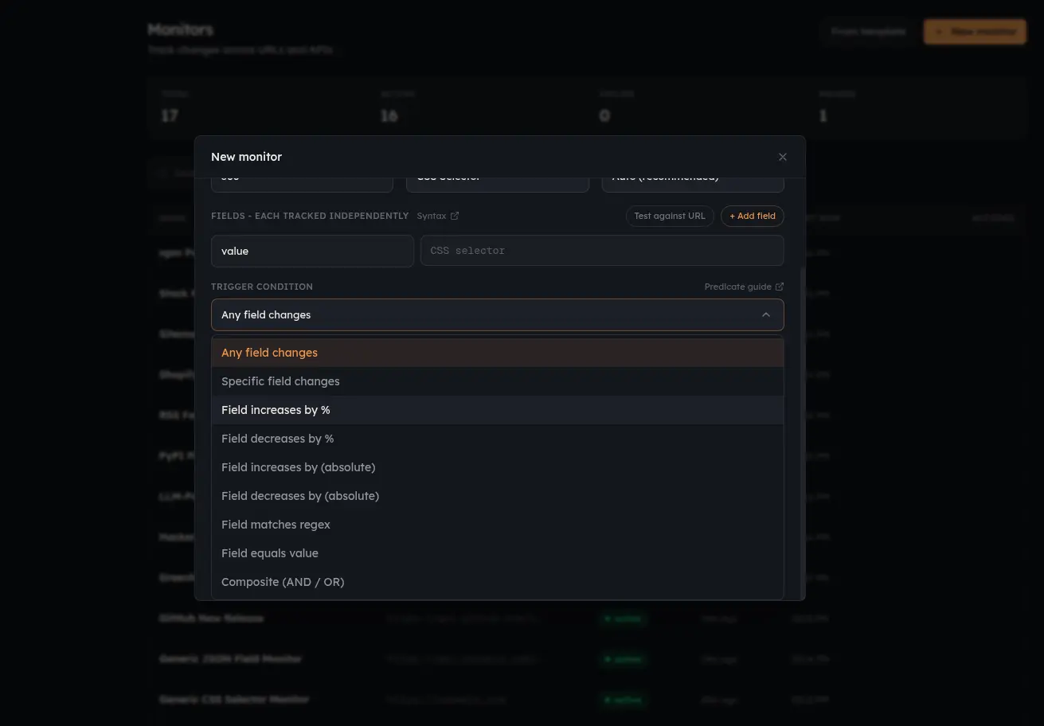Close the New monitor dialog
1044x726 pixels.
783,157
